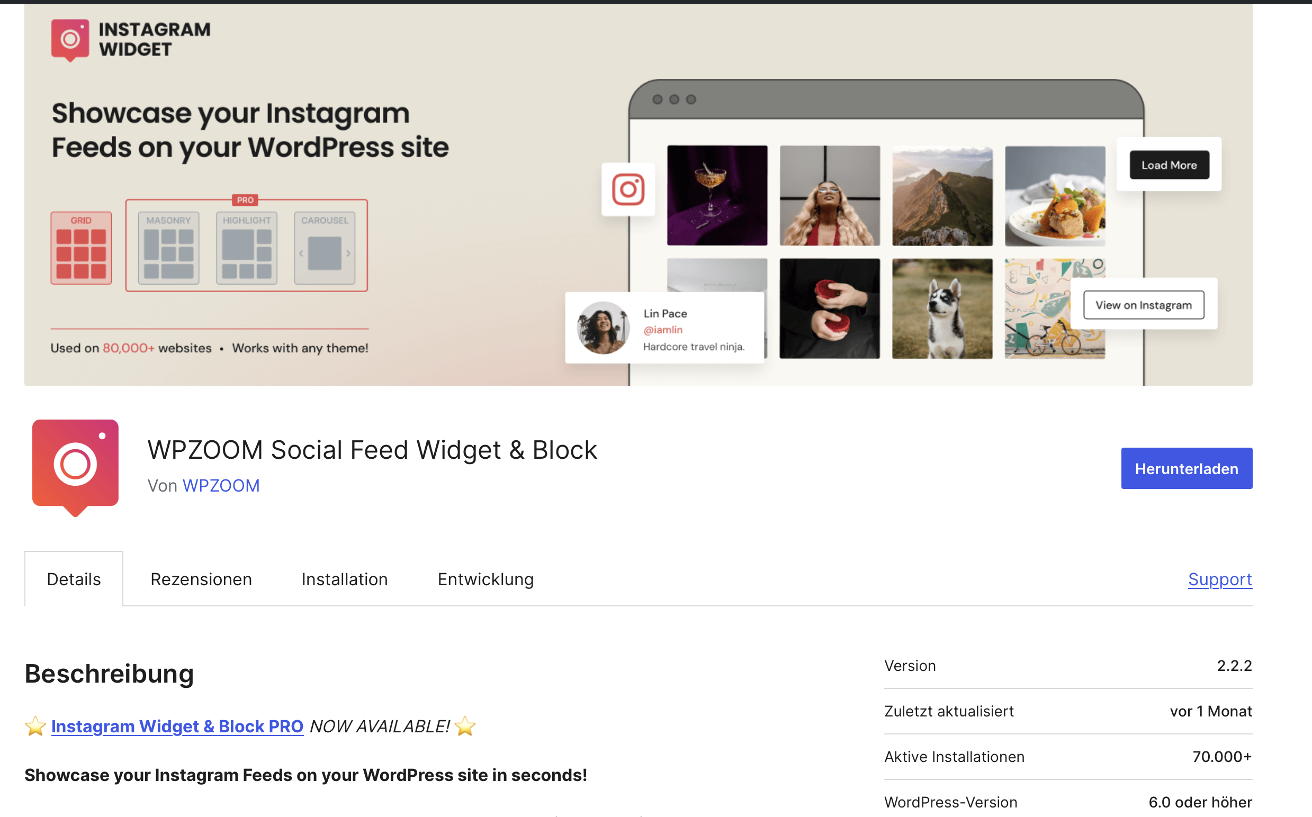
Task: Click the 'vor 1 Monat' updated value
Action: [x=1210, y=711]
